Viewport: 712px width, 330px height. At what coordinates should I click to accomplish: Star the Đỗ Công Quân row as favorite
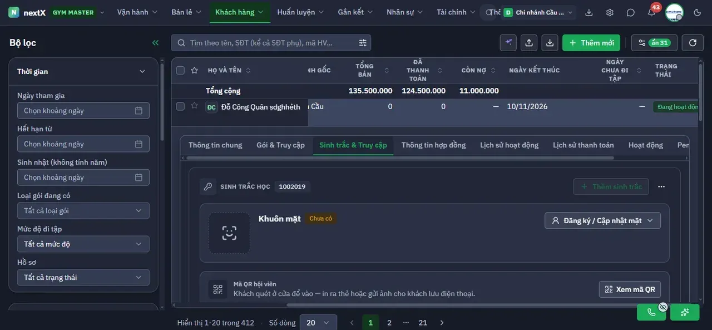pyautogui.click(x=194, y=106)
